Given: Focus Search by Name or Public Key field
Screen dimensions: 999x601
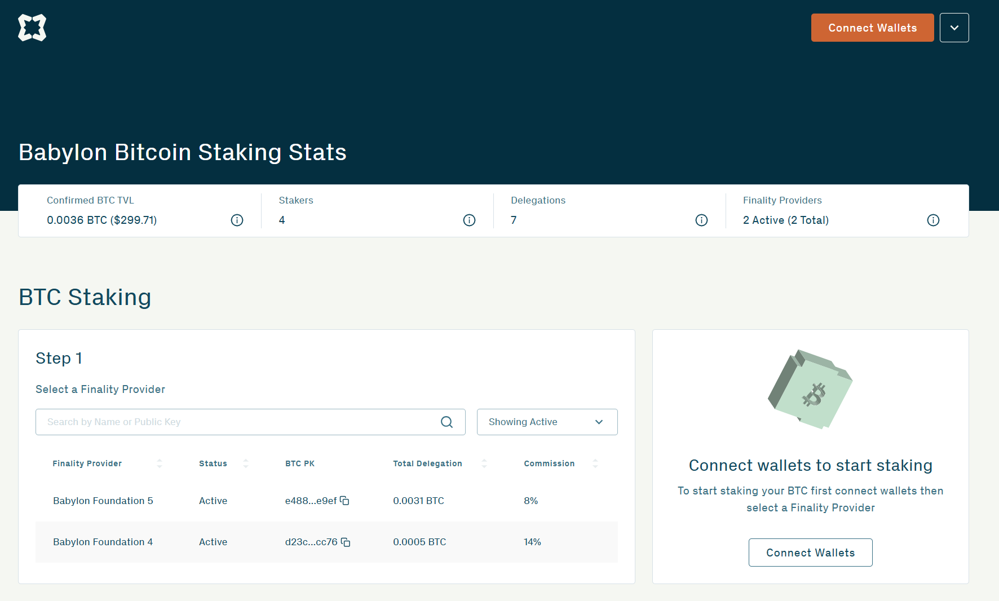Looking at the screenshot, I should pos(250,422).
